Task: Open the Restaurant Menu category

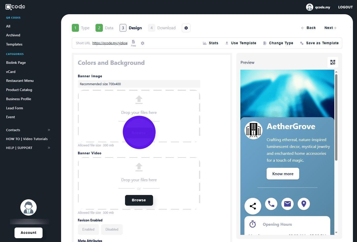Action: tap(20, 81)
